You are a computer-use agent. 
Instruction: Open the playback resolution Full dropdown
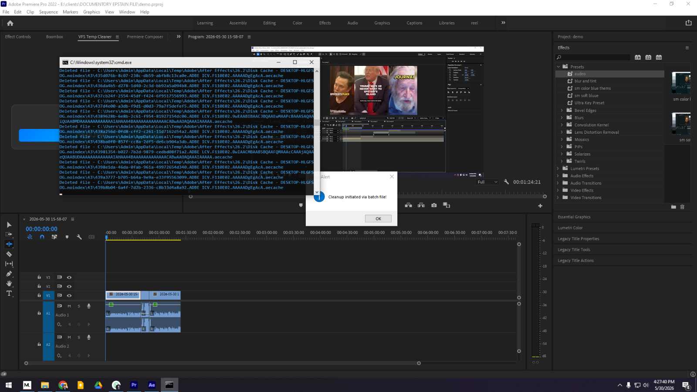click(487, 182)
